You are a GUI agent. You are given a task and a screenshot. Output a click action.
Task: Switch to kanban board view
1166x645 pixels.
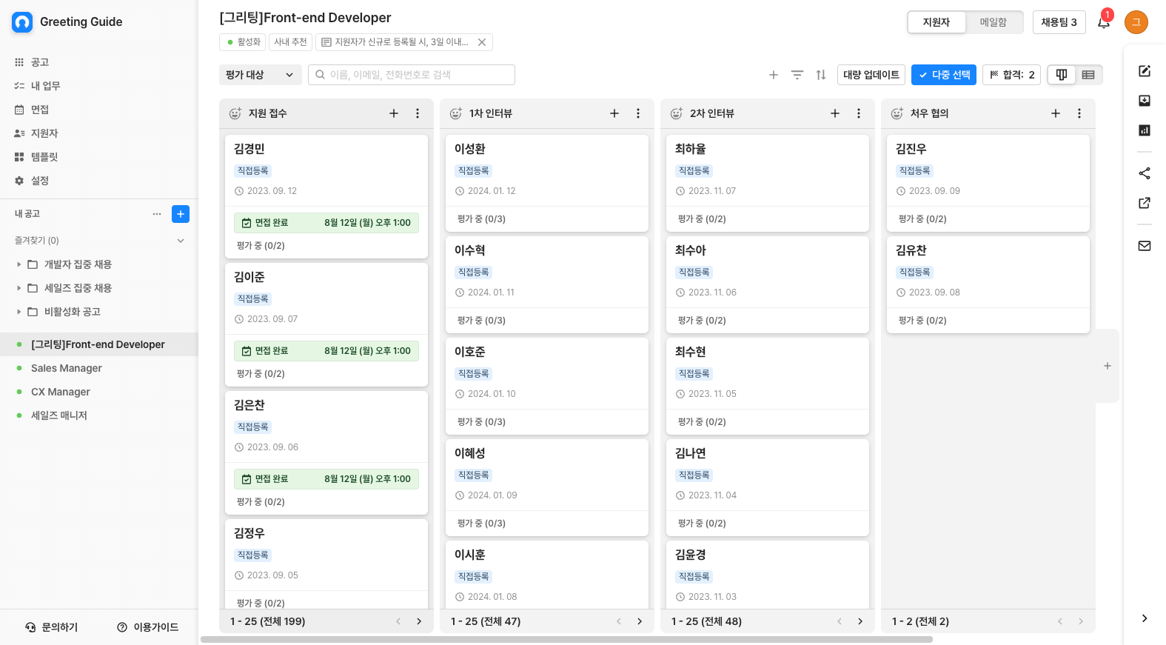click(1062, 75)
